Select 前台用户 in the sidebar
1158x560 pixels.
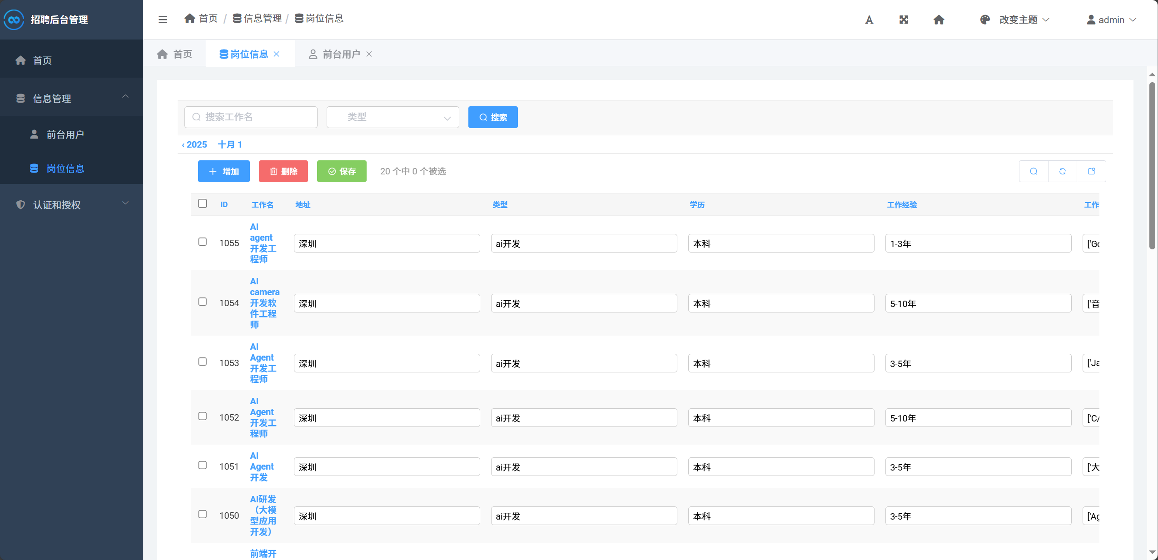pos(65,134)
